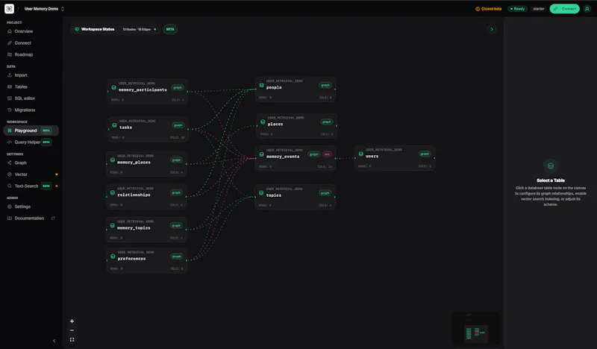Click the database icon on topics node
The width and height of the screenshot is (597, 349).
tap(261, 193)
